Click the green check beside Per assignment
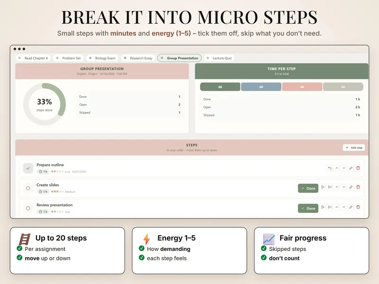 [x=19, y=248]
